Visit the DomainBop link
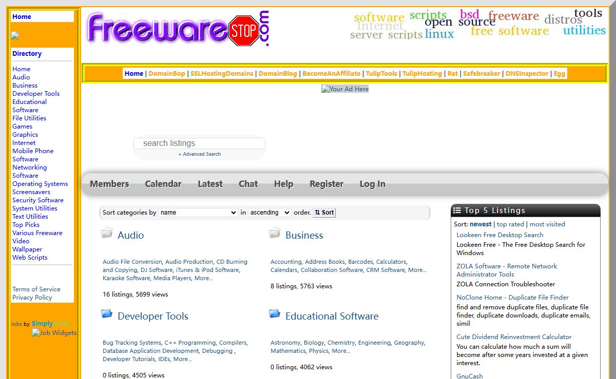This screenshot has width=616, height=379. coord(167,74)
